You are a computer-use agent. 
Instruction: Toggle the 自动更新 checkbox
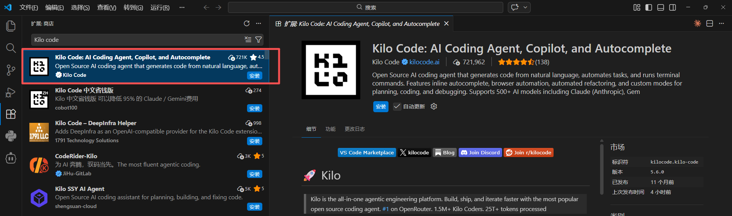point(397,106)
